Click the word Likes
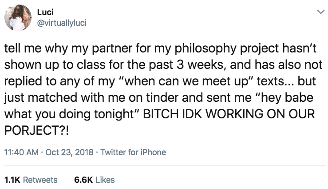Screen dimensions: 328x189 (x=105, y=180)
